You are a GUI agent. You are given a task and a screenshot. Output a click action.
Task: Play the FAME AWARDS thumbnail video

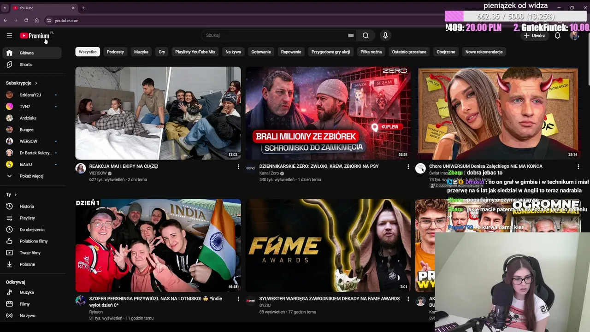tap(328, 246)
